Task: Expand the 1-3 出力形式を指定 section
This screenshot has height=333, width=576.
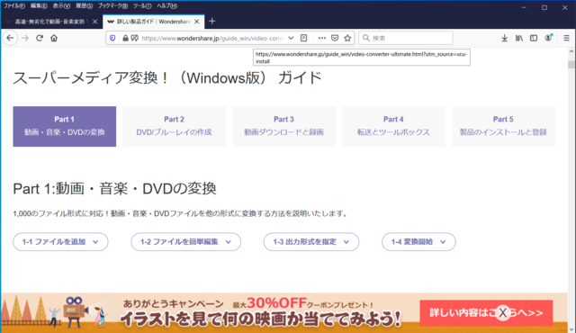Action: [311, 241]
